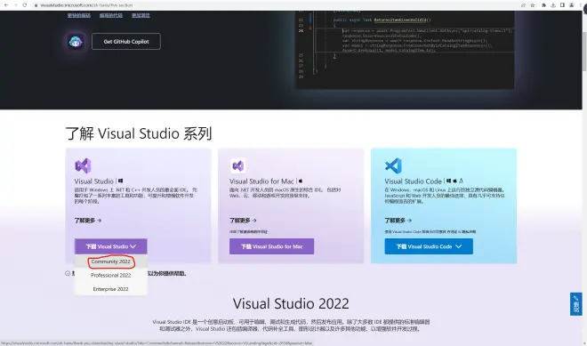Reload the page with the refresh icon
The height and width of the screenshot is (346, 587).
coord(25,5)
